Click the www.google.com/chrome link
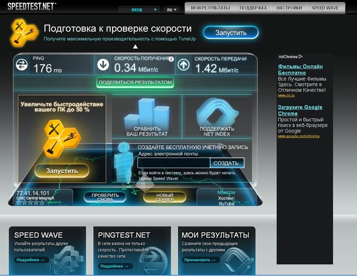 pos(299,136)
